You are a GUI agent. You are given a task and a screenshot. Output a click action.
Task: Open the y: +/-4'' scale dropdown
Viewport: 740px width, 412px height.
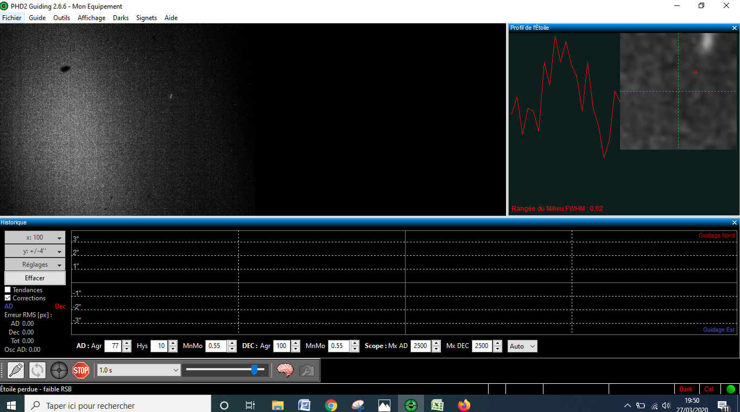(35, 251)
